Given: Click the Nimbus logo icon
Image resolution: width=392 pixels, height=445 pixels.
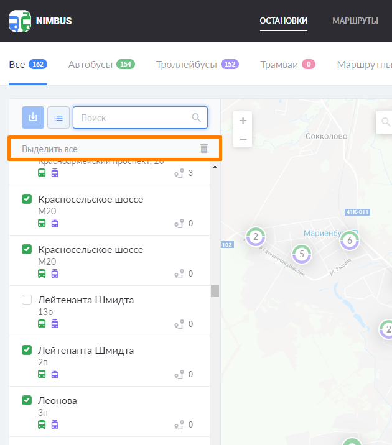Looking at the screenshot, I should click(x=20, y=21).
